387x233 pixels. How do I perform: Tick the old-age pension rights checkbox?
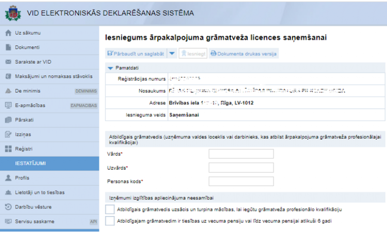110,221
